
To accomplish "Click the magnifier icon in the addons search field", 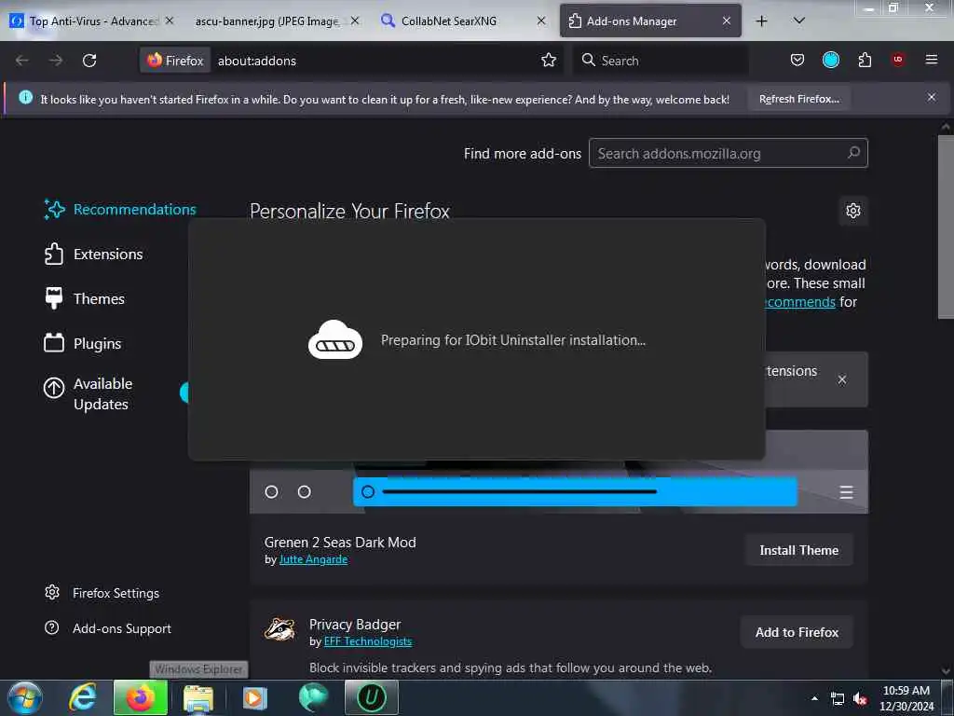I will coord(853,153).
